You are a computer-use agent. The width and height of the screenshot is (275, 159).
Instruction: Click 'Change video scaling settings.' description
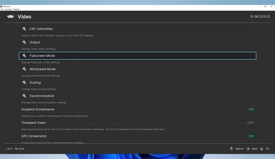pyautogui.click(x=39, y=89)
